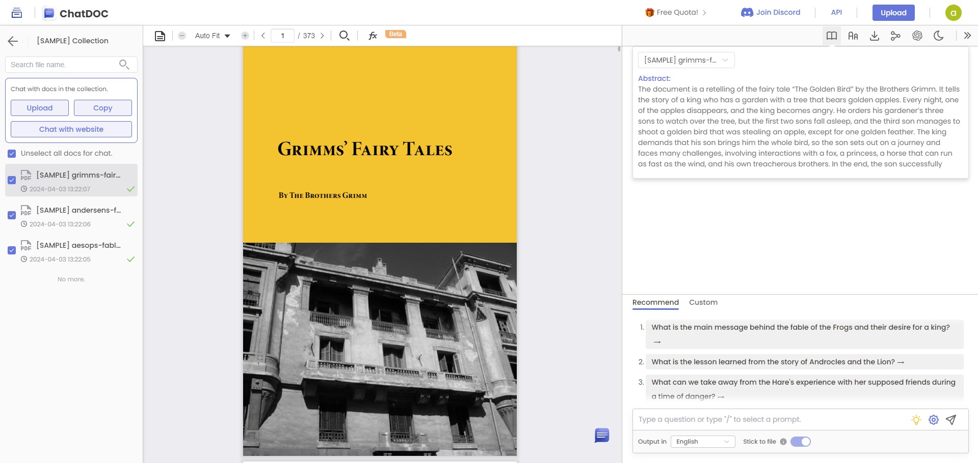Select the Frogs fable recommended question
This screenshot has height=463, width=978.
[x=804, y=334]
